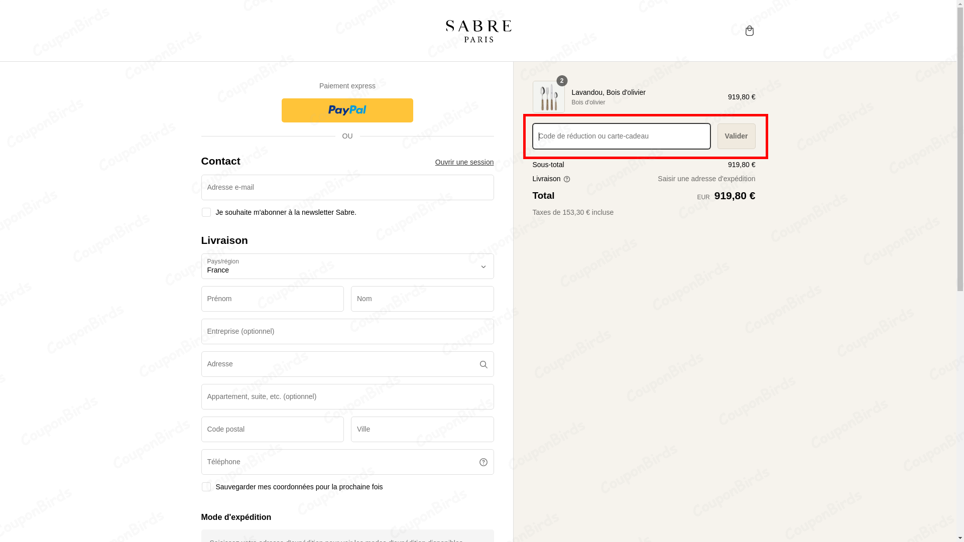
Task: Click the Sous-total label
Action: tap(548, 165)
